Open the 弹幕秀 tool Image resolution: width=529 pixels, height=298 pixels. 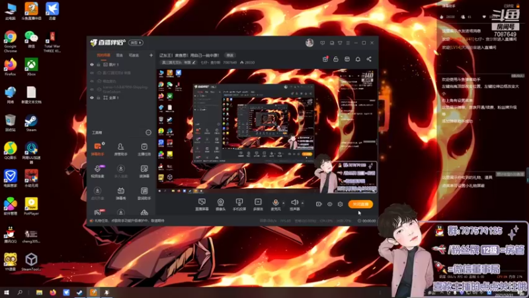pyautogui.click(x=121, y=193)
